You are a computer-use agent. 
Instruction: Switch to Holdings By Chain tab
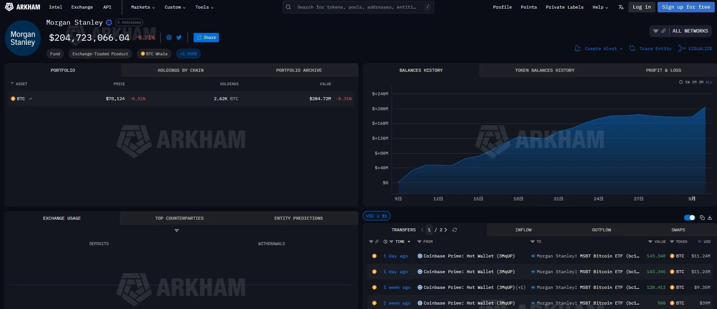point(180,70)
